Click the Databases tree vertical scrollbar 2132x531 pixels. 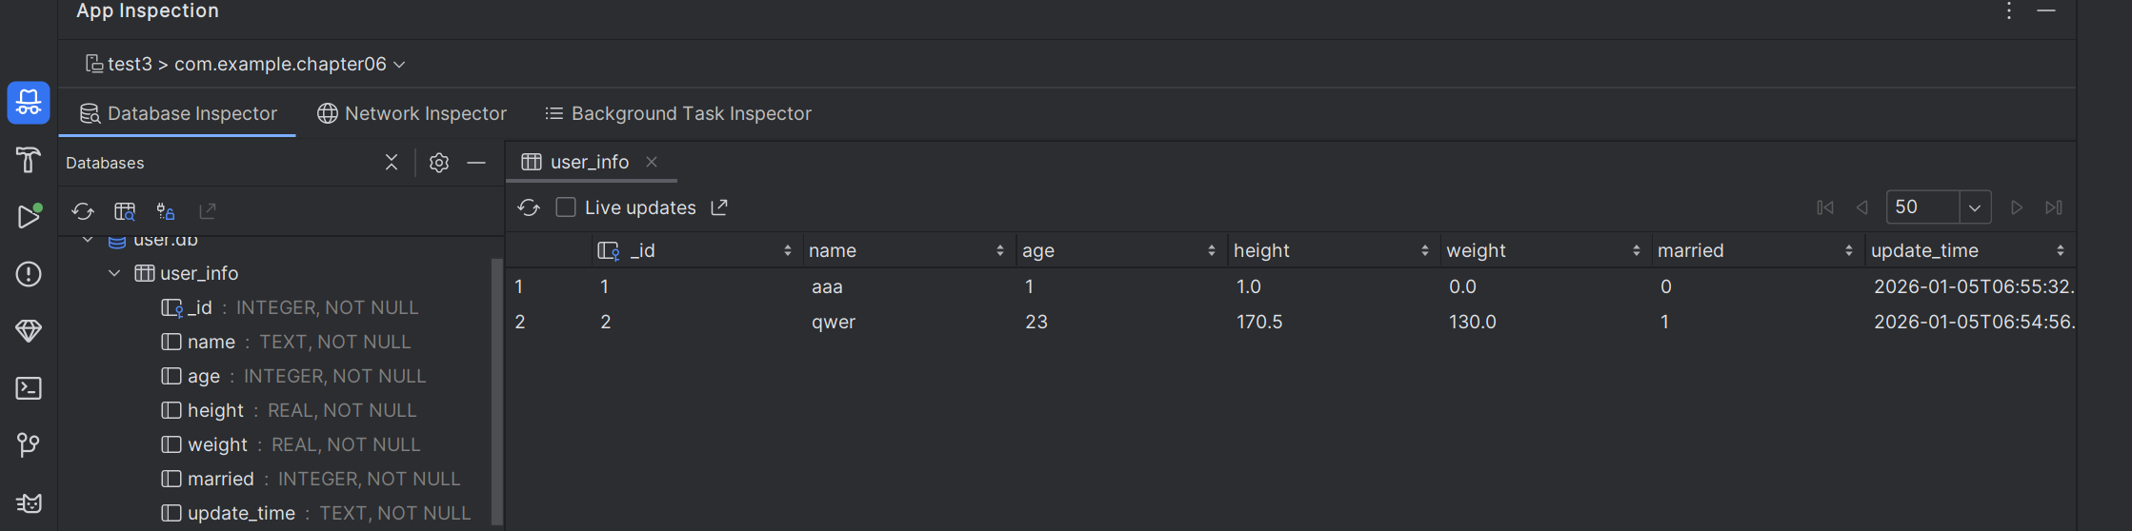tap(496, 390)
